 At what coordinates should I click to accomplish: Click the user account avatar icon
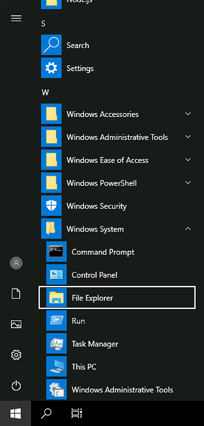point(16,263)
